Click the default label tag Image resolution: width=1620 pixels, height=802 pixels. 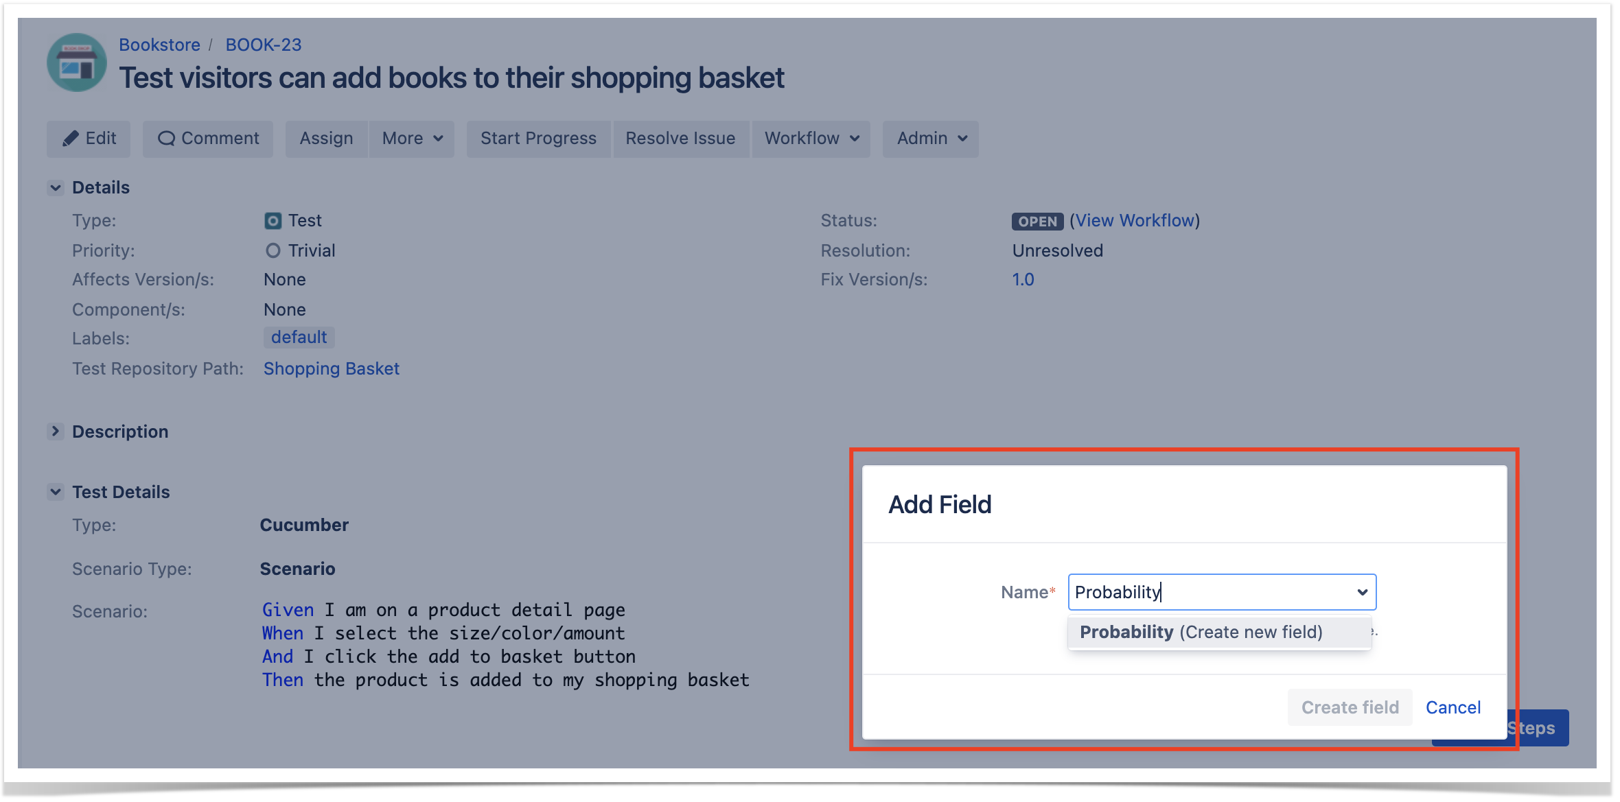point(299,337)
